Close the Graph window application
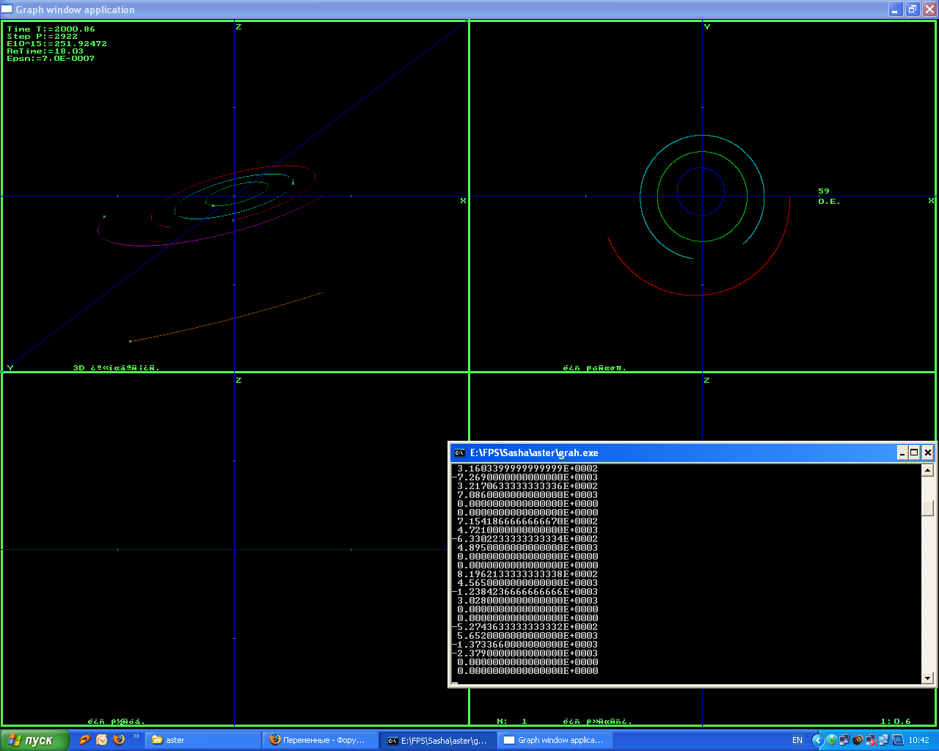The width and height of the screenshot is (939, 751). click(929, 10)
